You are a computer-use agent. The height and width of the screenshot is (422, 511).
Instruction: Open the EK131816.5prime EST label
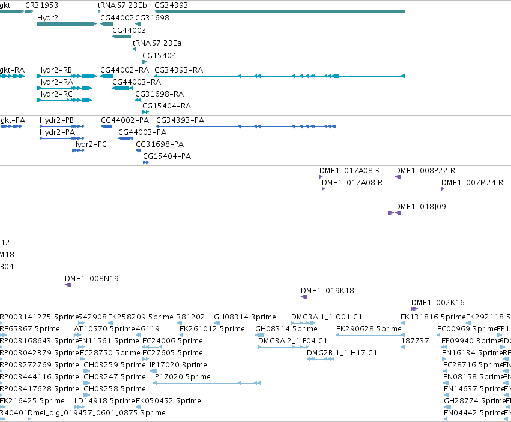(x=433, y=317)
